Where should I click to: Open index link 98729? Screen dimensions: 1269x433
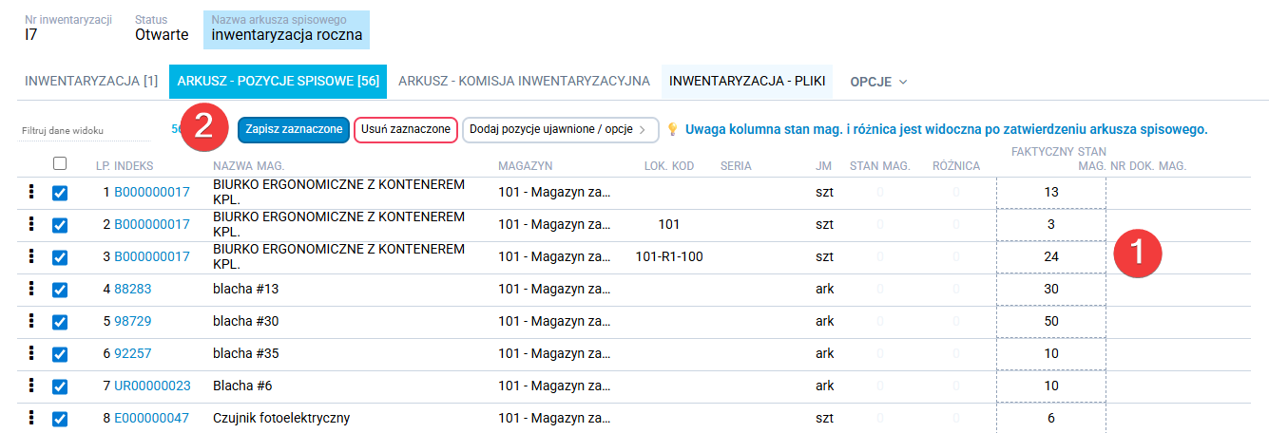133,321
